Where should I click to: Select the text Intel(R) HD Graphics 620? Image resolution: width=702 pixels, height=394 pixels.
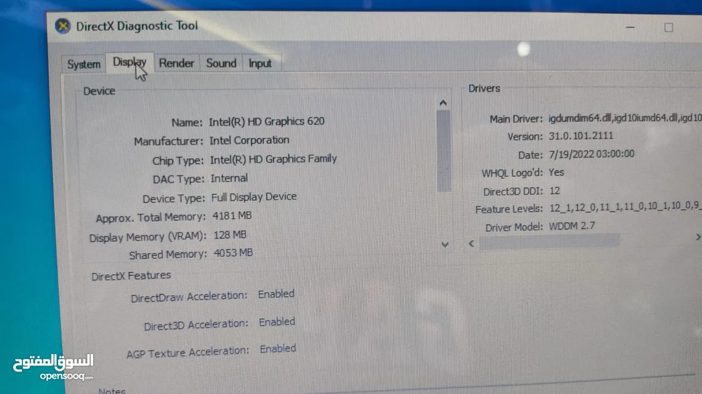click(x=267, y=121)
